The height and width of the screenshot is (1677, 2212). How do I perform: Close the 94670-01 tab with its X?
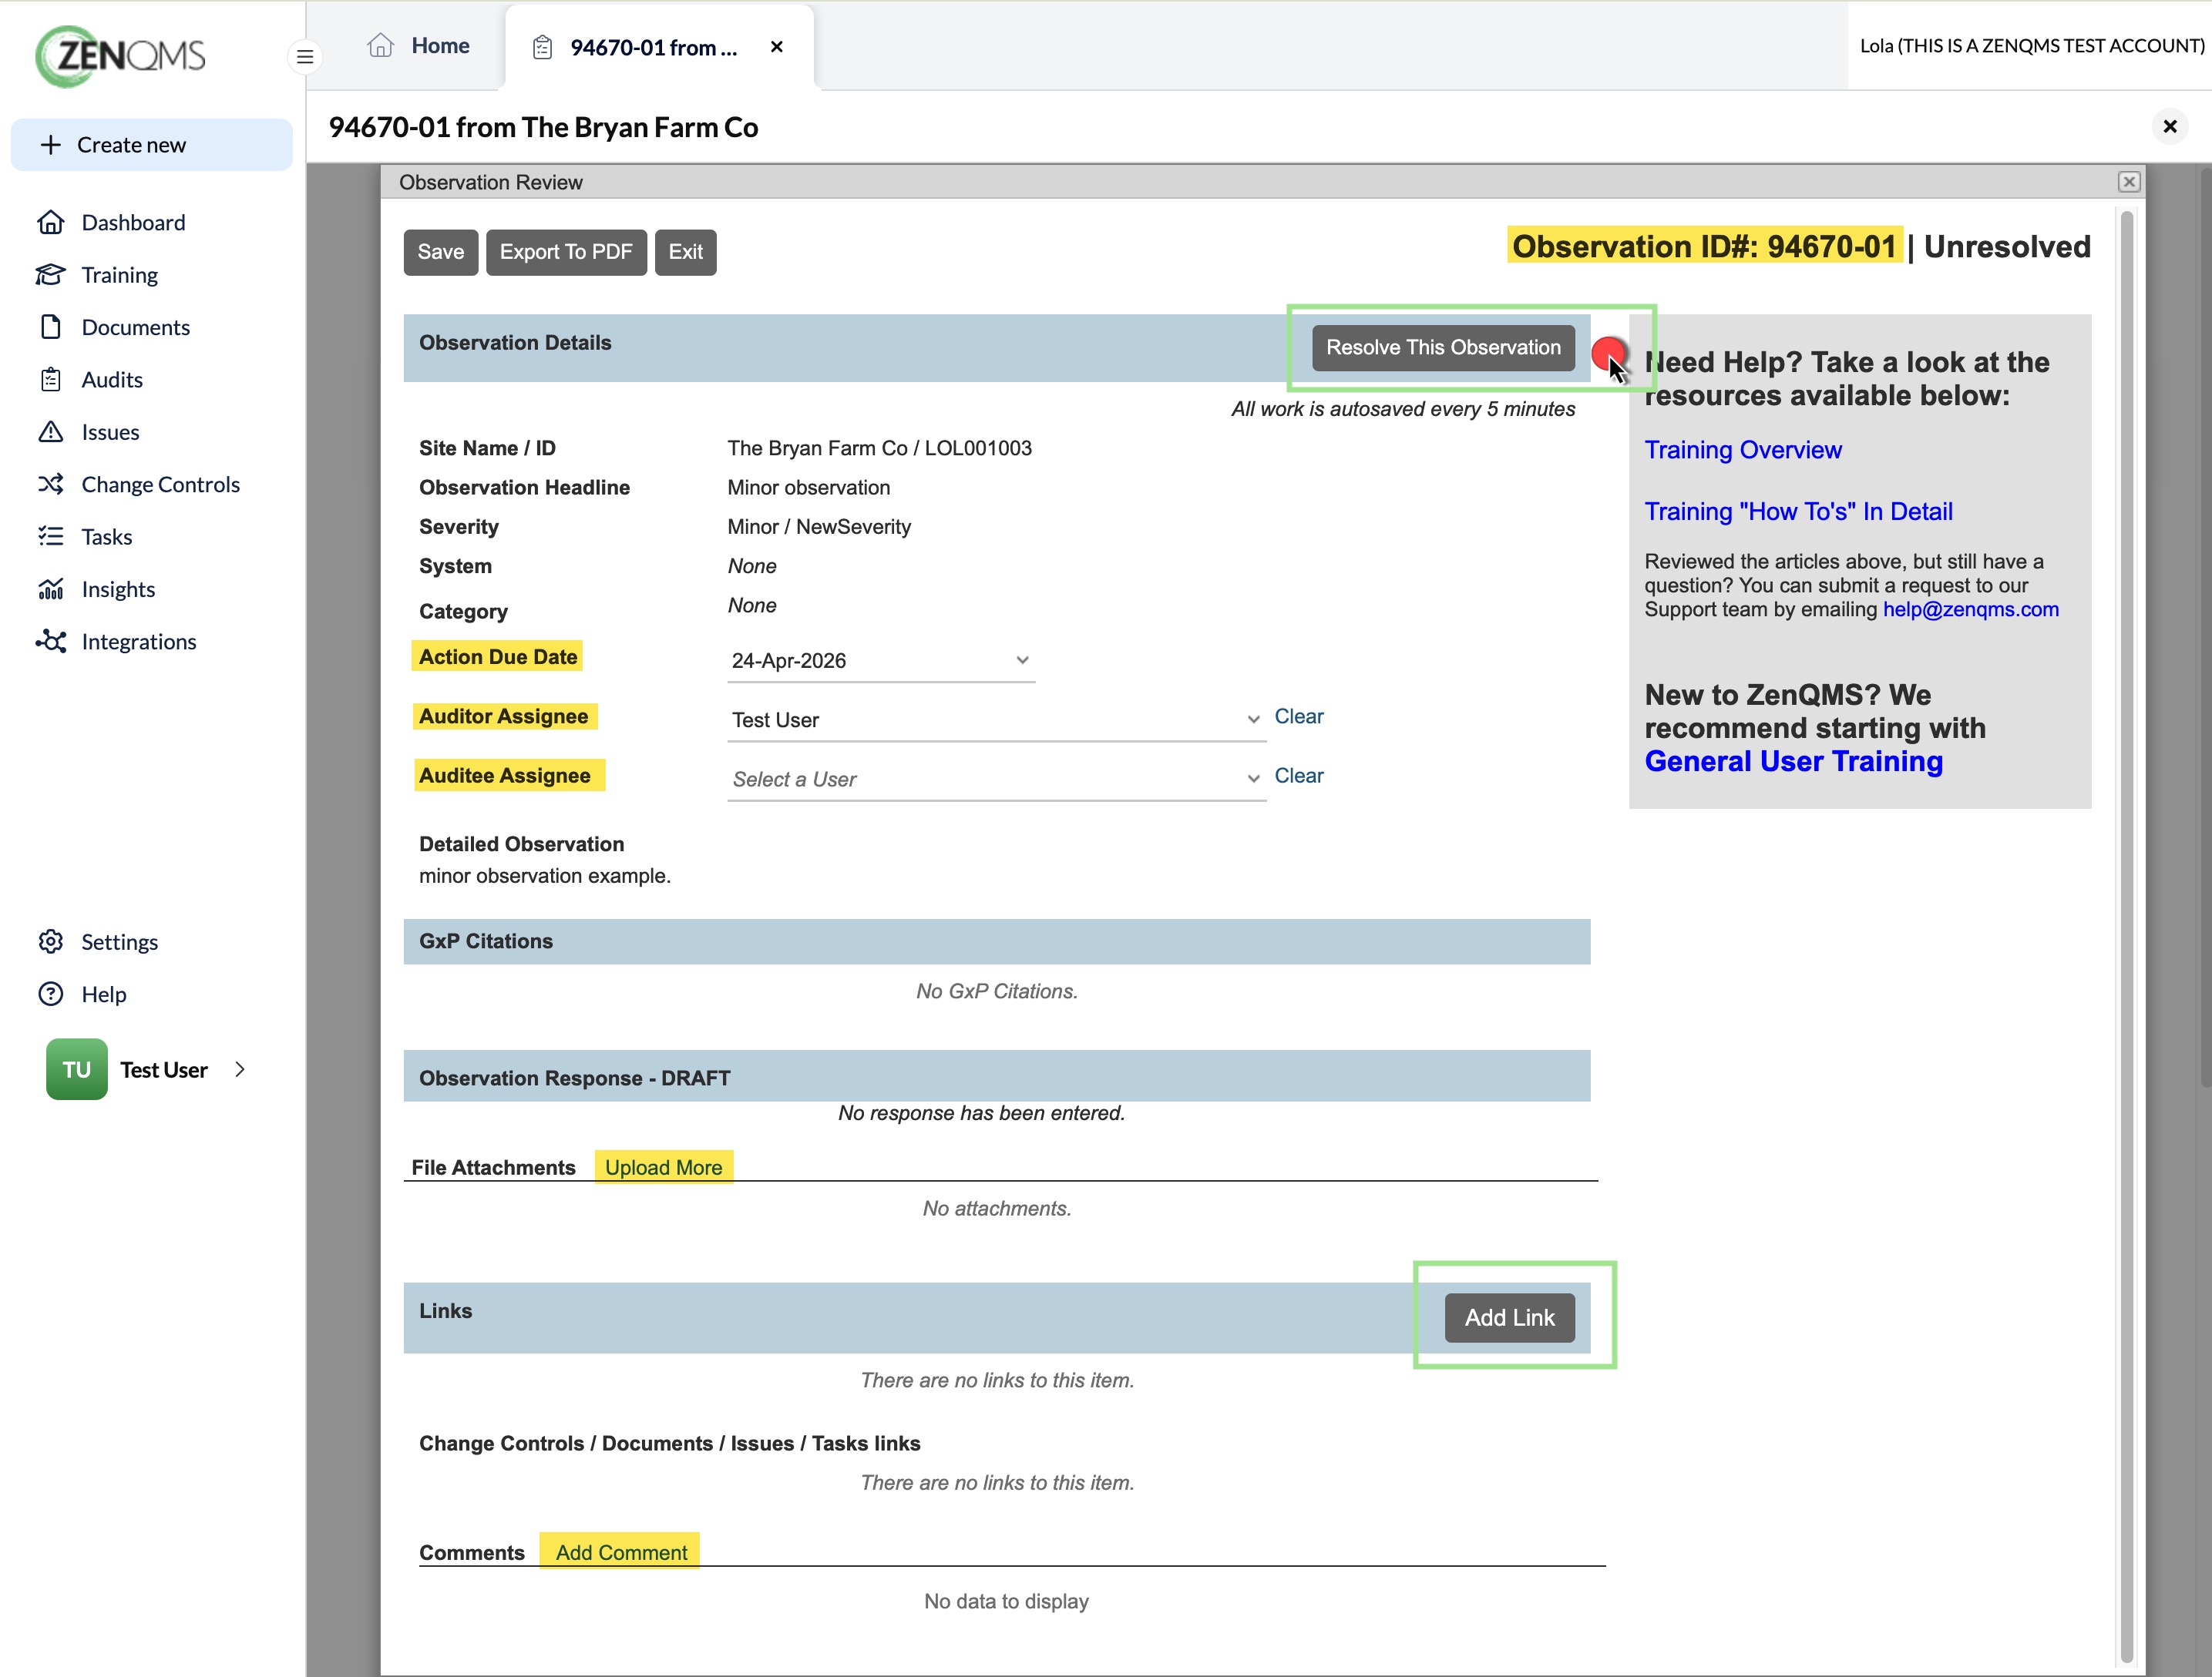pos(777,47)
